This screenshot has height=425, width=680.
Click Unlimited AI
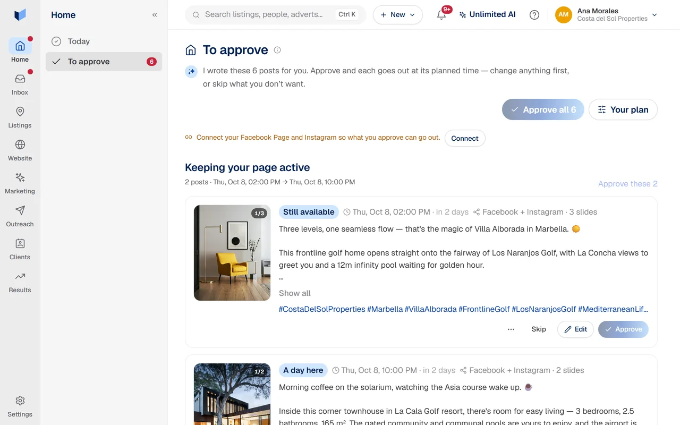(x=487, y=15)
